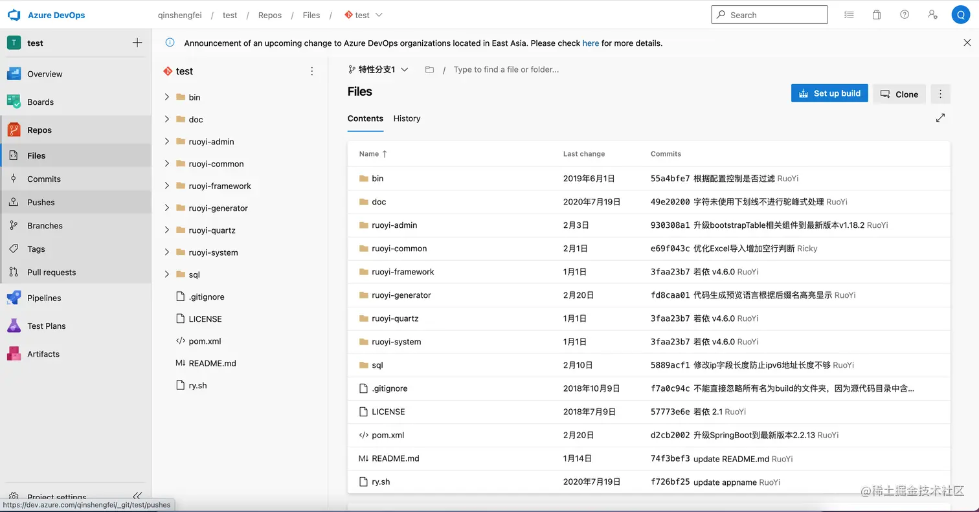The width and height of the screenshot is (979, 512).
Task: Open the help question mark icon
Action: tap(905, 15)
